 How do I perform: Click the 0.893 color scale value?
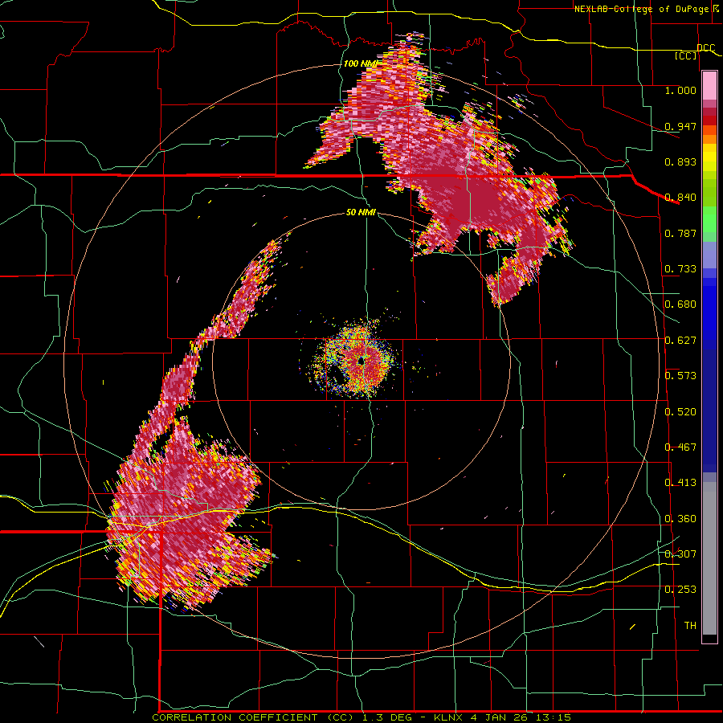coord(680,161)
